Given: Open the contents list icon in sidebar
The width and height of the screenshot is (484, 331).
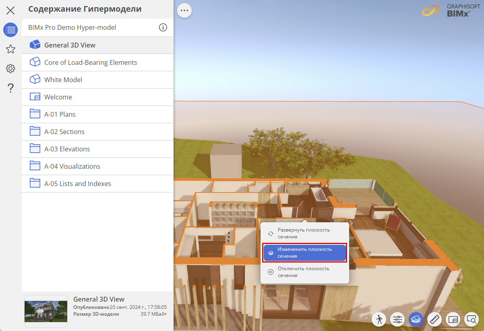Looking at the screenshot, I should [10, 30].
